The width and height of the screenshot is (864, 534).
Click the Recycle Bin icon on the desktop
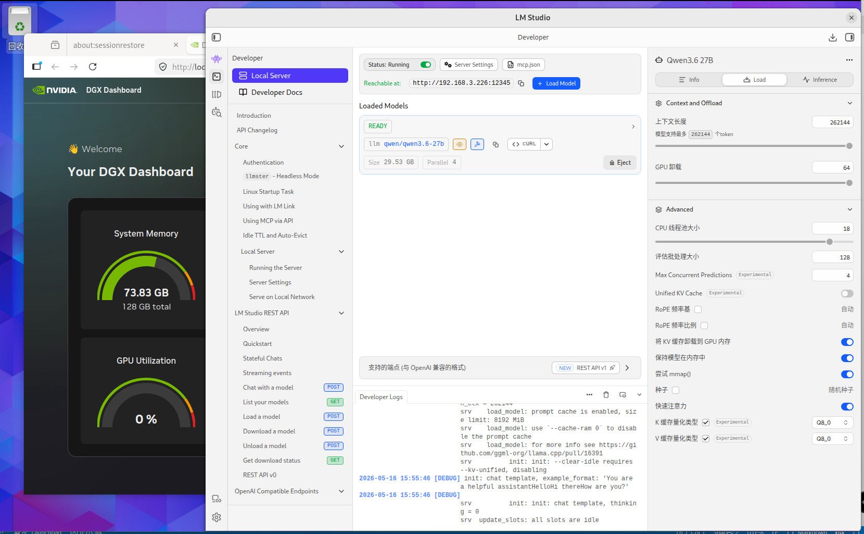coord(19,21)
